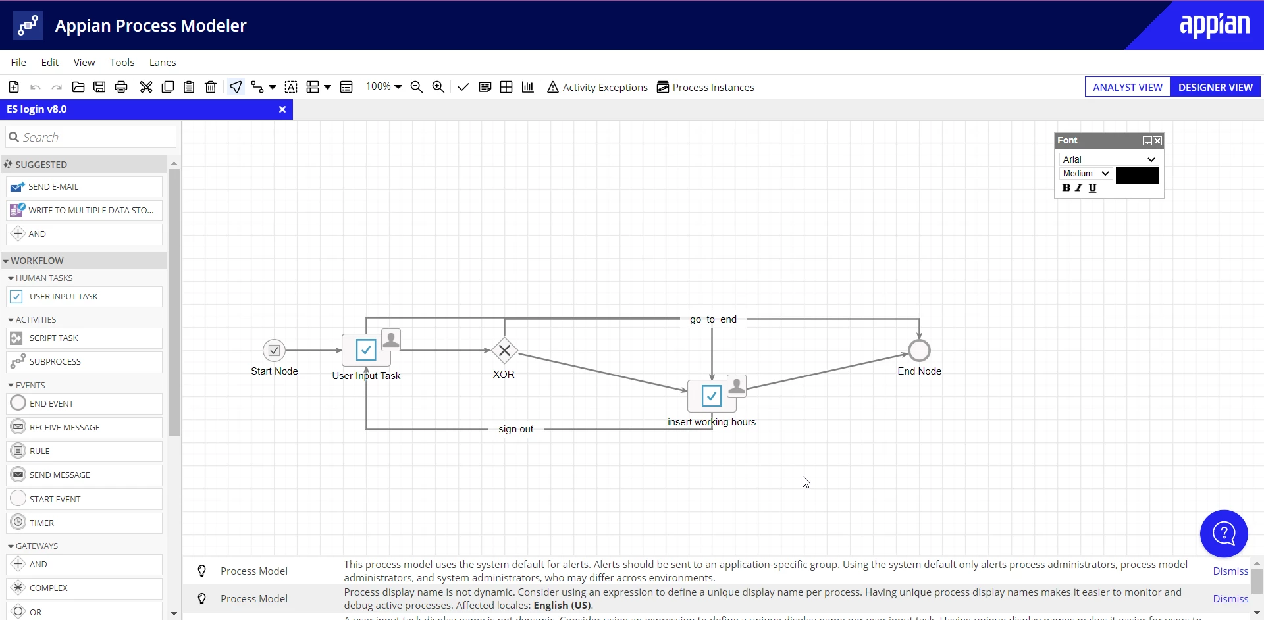1264x620 pixels.
Task: Select Script Task in palette
Action: [x=84, y=338]
